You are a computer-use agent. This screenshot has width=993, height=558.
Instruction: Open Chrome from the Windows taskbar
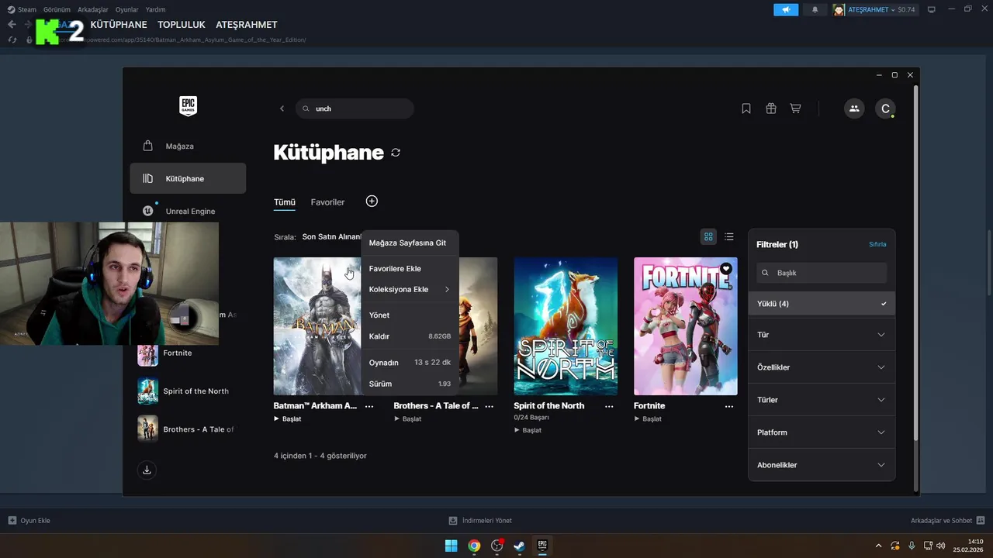point(474,546)
